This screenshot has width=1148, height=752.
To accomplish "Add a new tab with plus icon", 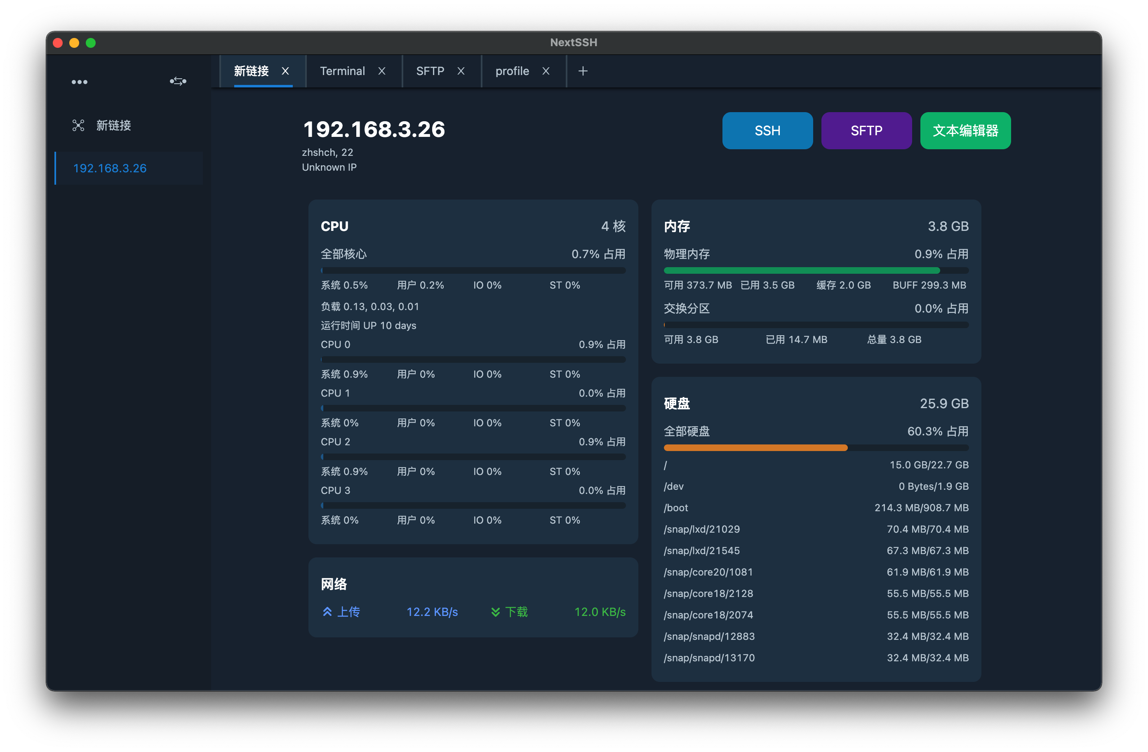I will (583, 71).
